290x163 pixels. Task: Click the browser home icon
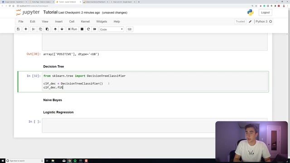point(13,6)
